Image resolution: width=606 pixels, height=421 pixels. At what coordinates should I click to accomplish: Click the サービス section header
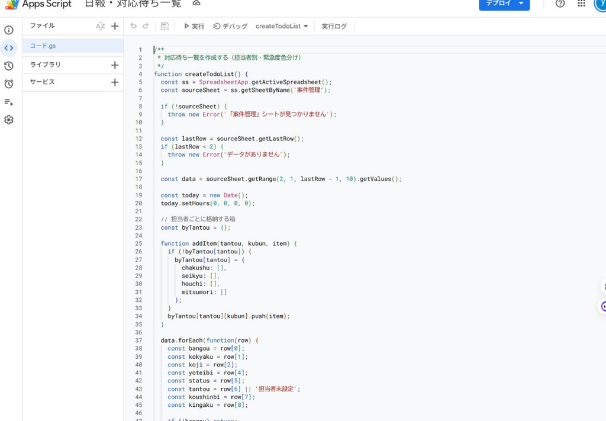tap(42, 82)
